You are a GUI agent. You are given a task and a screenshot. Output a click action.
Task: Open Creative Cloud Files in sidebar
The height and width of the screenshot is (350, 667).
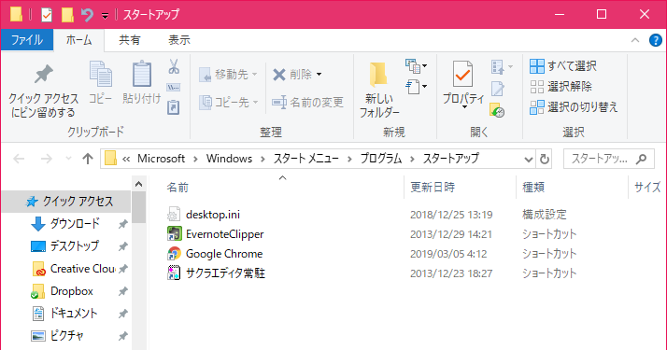click(x=82, y=269)
